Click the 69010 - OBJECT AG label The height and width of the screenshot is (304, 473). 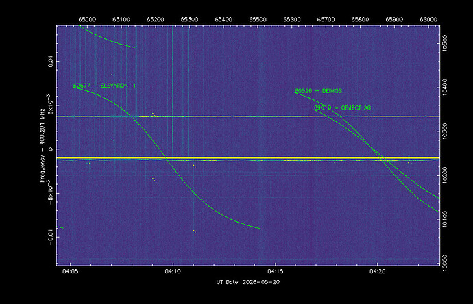(342, 107)
